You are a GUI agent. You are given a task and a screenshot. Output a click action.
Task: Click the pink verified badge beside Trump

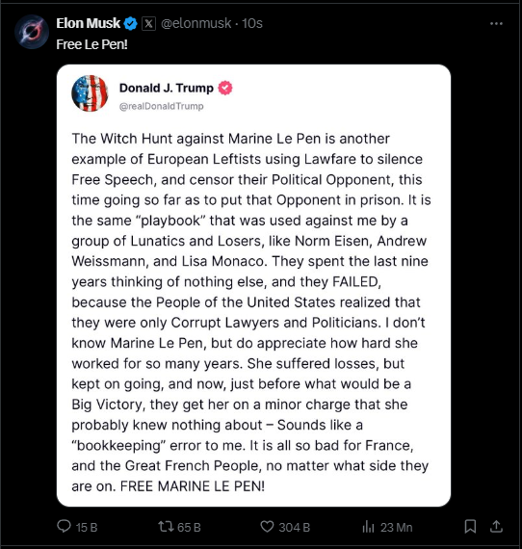(225, 88)
